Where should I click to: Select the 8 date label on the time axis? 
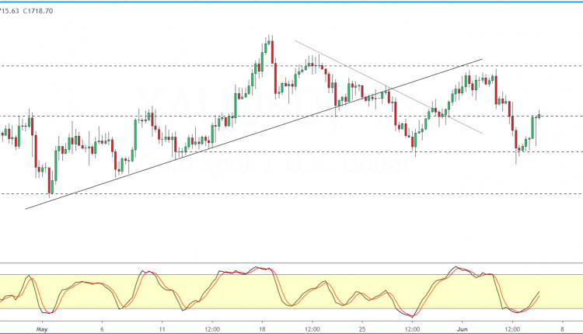pos(562,329)
